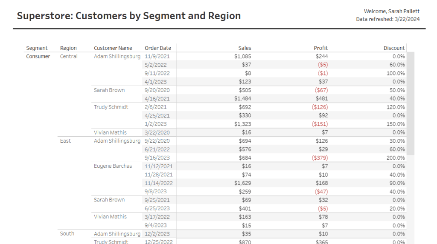Image resolution: width=437 pixels, height=244 pixels.
Task: Click the 11/9/2021 order date cell
Action: pos(158,56)
